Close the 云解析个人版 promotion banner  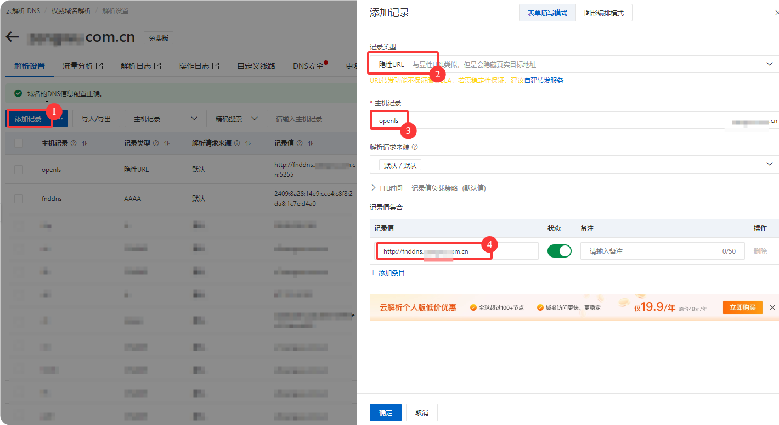point(772,307)
